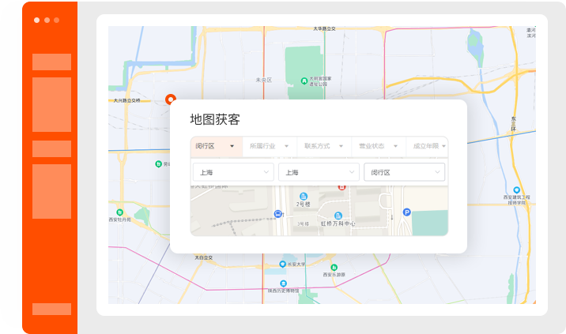Open the 联系方式 filter dropdown
This screenshot has height=334, width=566.
pyautogui.click(x=323, y=146)
